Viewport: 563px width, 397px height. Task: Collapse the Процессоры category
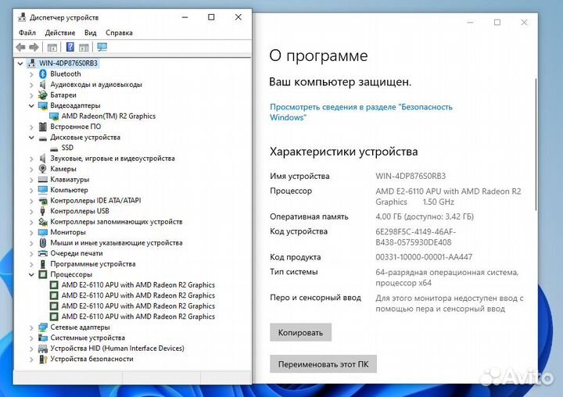pos(31,274)
